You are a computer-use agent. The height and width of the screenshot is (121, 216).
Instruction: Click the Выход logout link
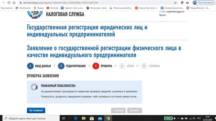(x=162, y=15)
